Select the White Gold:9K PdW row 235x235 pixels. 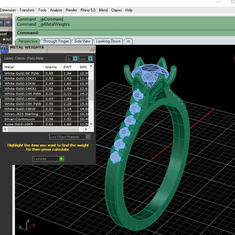(x=46, y=73)
